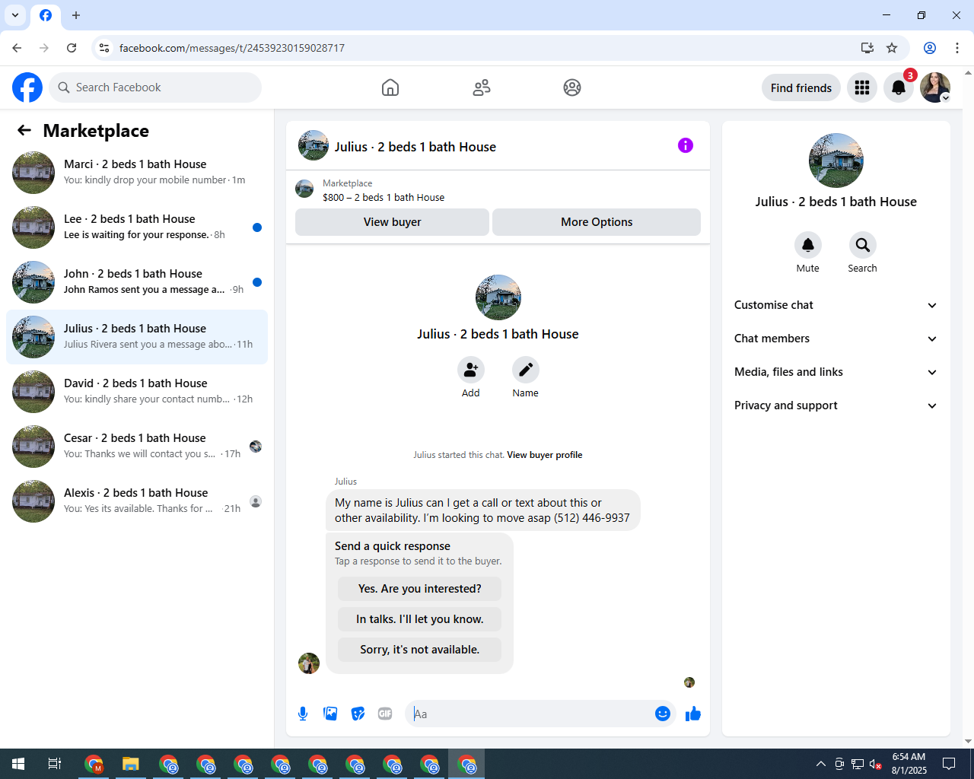Choose a sticker
974x779 pixels.
click(x=358, y=714)
